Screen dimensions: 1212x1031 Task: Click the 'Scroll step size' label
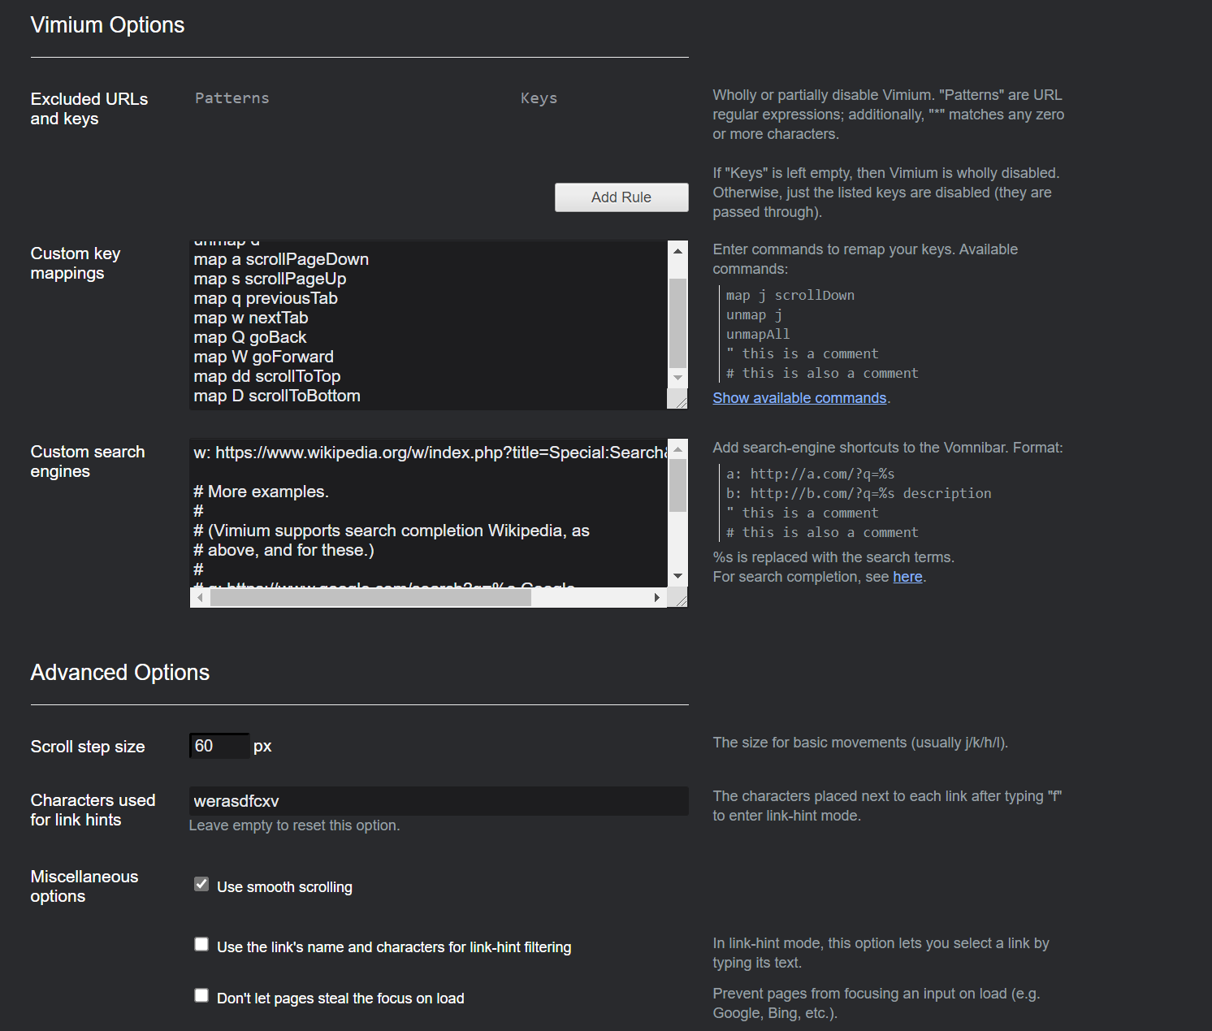tap(88, 747)
